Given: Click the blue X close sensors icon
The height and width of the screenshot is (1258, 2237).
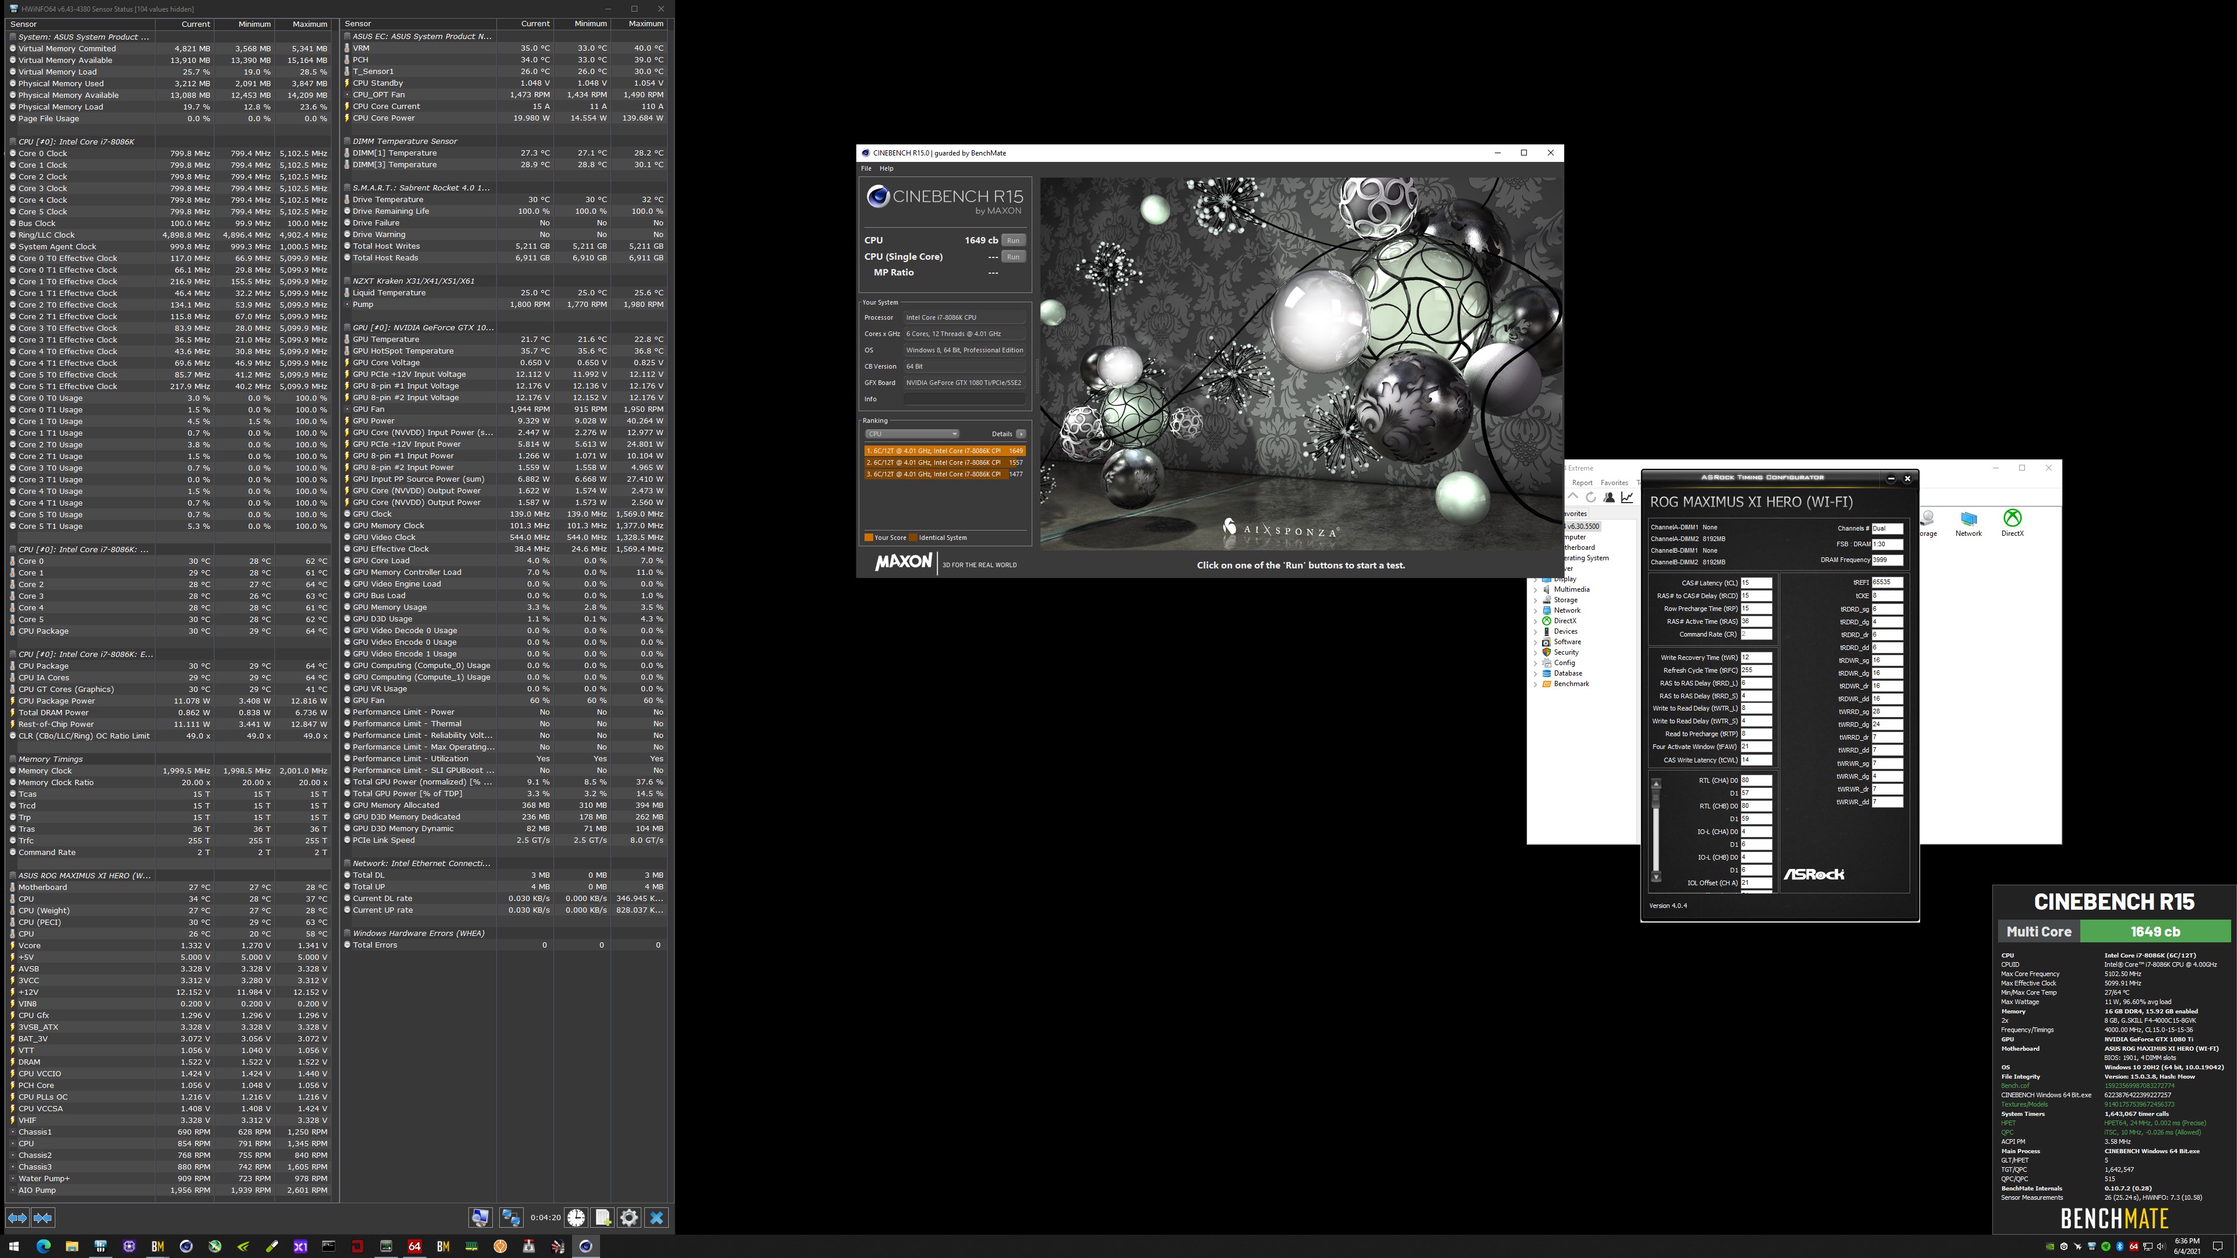Looking at the screenshot, I should (657, 1217).
